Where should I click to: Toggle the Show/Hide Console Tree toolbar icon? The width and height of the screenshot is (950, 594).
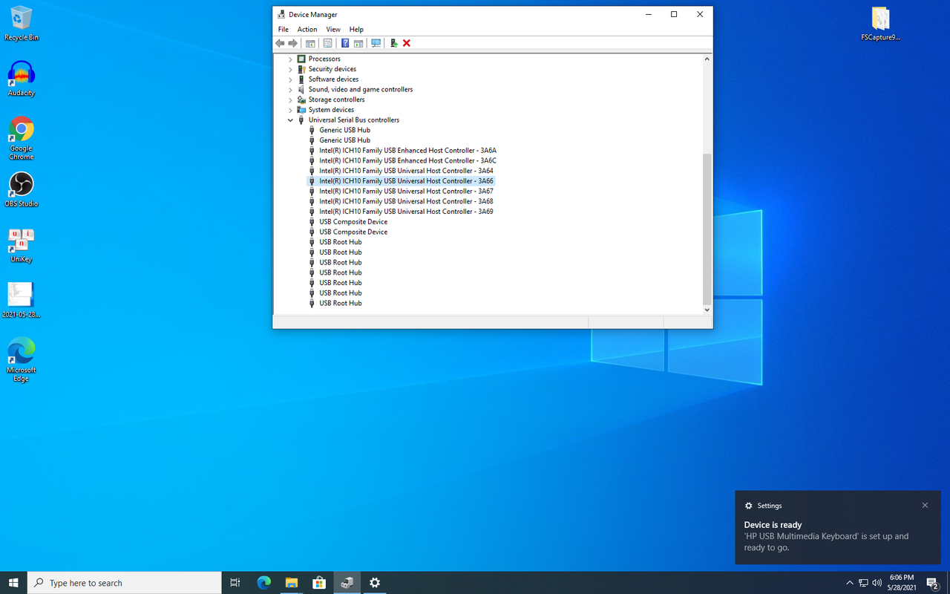pos(310,43)
